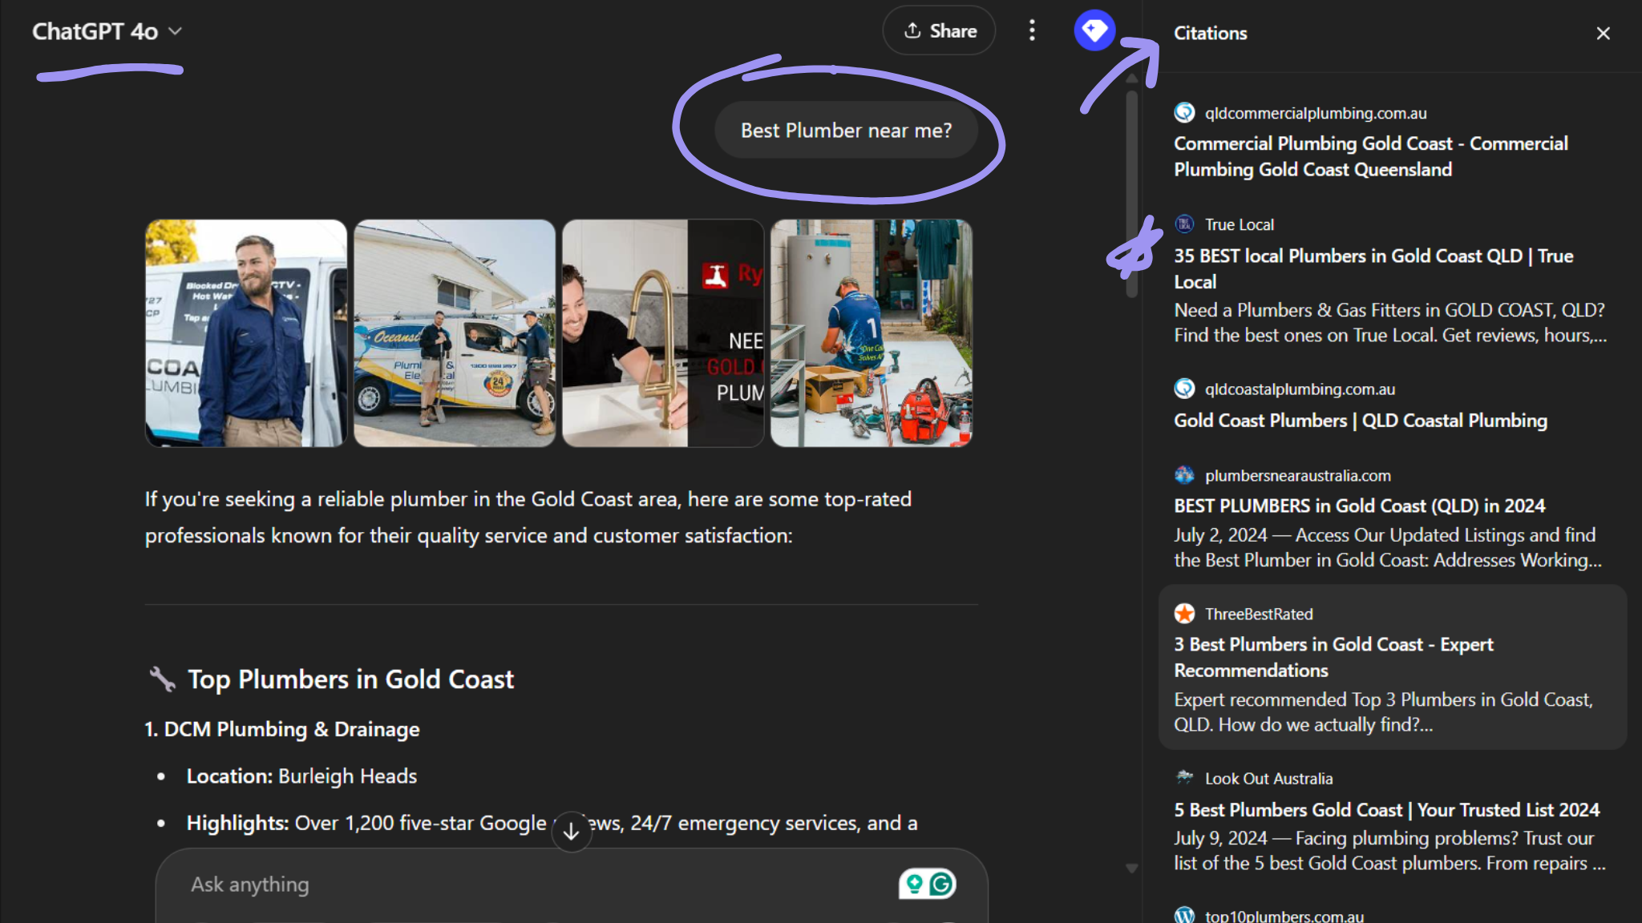This screenshot has height=923, width=1642.
Task: Open the Grammarly icon in the input field
Action: 943,882
